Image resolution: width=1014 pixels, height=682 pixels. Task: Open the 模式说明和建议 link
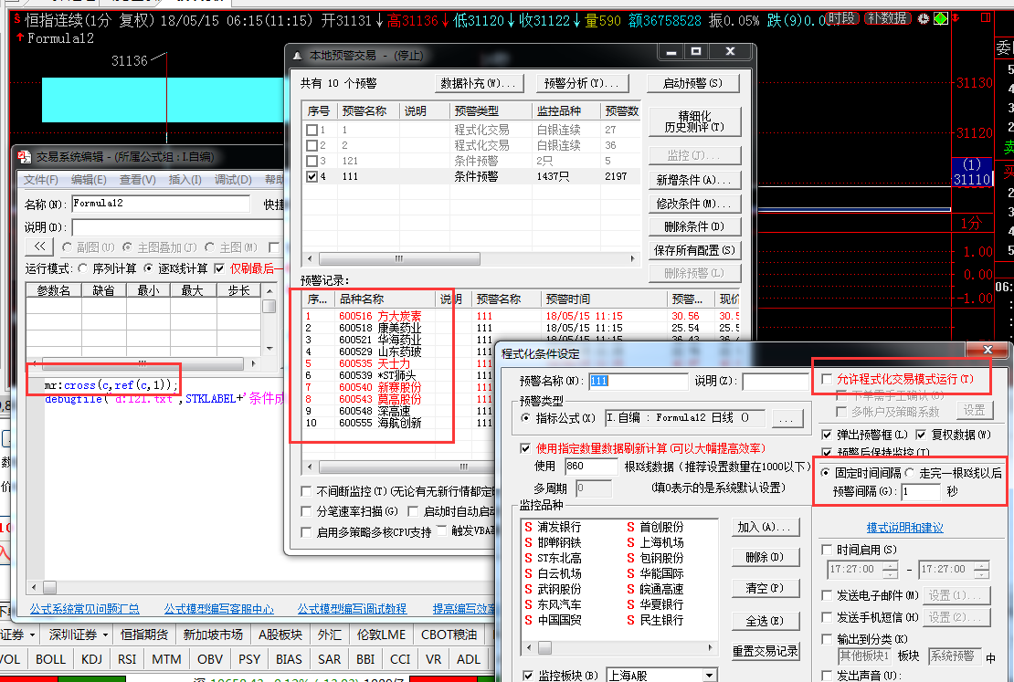904,528
